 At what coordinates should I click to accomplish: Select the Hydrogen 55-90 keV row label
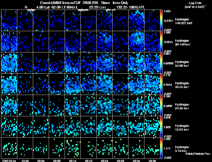(x=182, y=64)
